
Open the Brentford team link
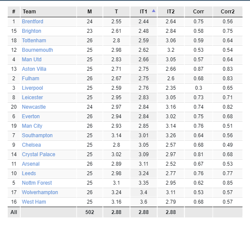click(32, 22)
